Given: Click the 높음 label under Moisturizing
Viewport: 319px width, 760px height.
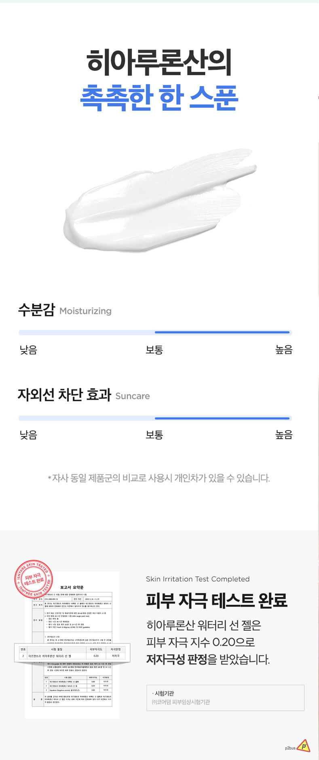Looking at the screenshot, I should tap(284, 350).
